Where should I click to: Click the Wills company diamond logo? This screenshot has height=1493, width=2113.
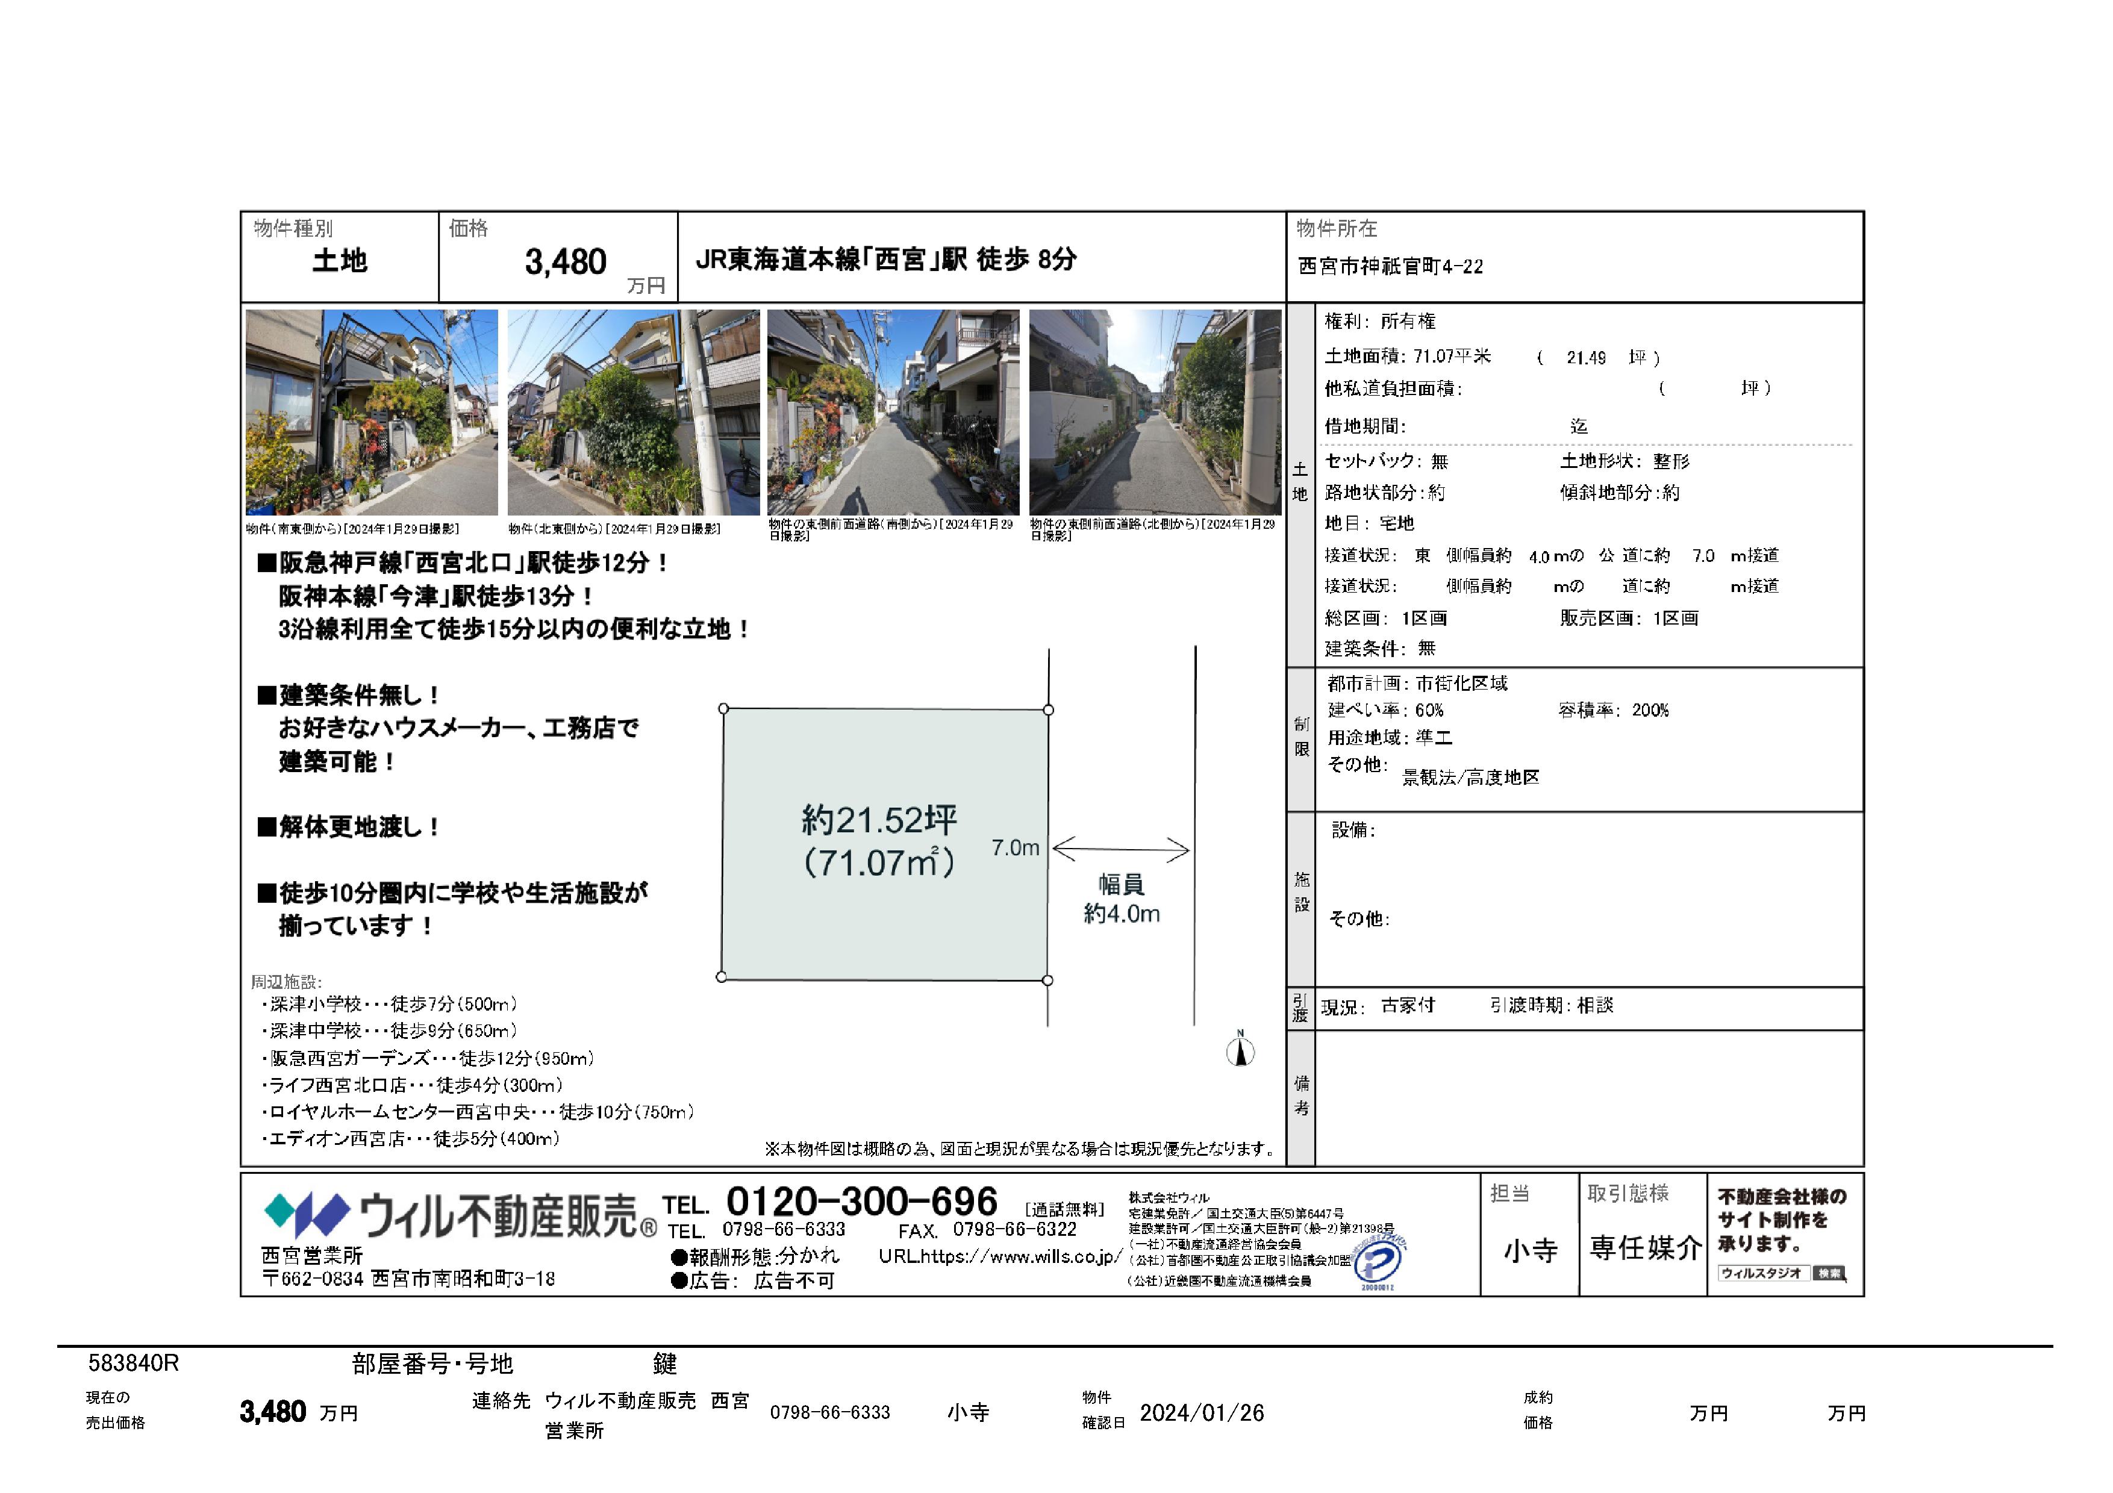click(x=307, y=1214)
